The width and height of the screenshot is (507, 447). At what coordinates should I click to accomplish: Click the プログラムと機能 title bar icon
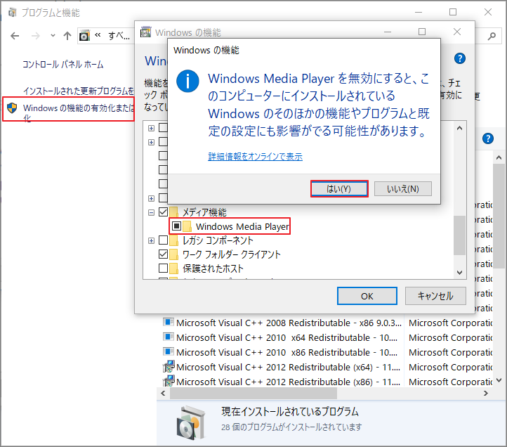point(12,13)
